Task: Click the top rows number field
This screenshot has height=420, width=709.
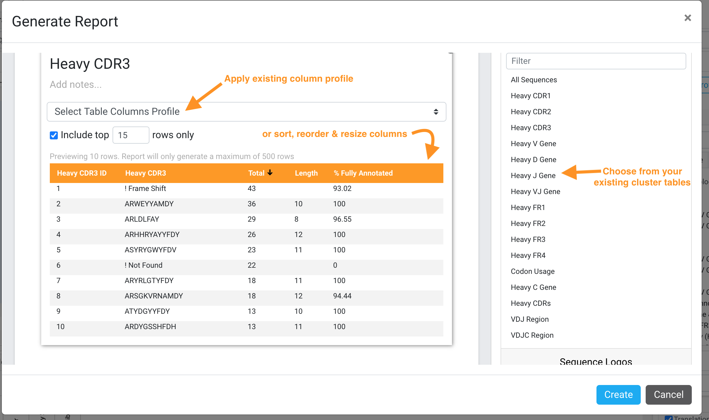Action: click(x=131, y=135)
